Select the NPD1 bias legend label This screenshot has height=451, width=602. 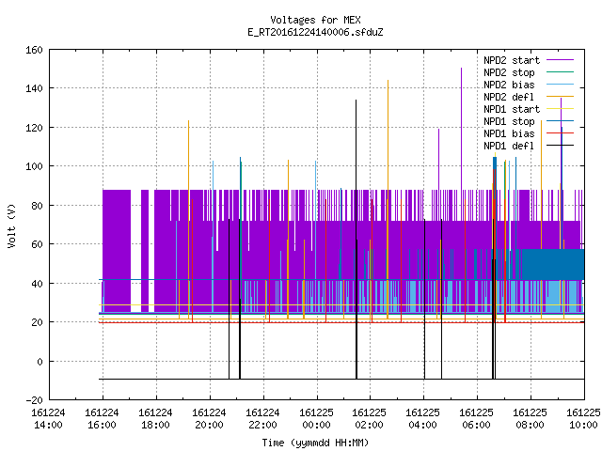509,133
